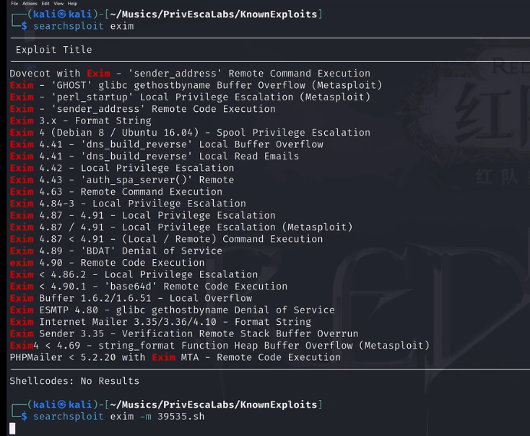
Task: Open the Help menu
Action: pos(72,4)
